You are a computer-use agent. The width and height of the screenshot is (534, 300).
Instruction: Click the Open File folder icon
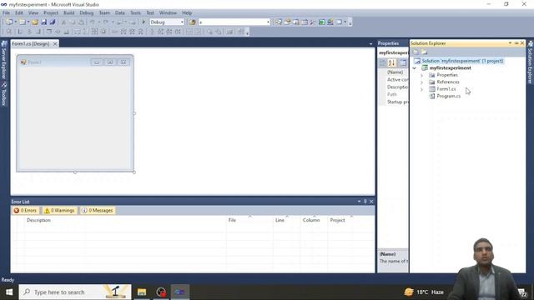coord(35,22)
